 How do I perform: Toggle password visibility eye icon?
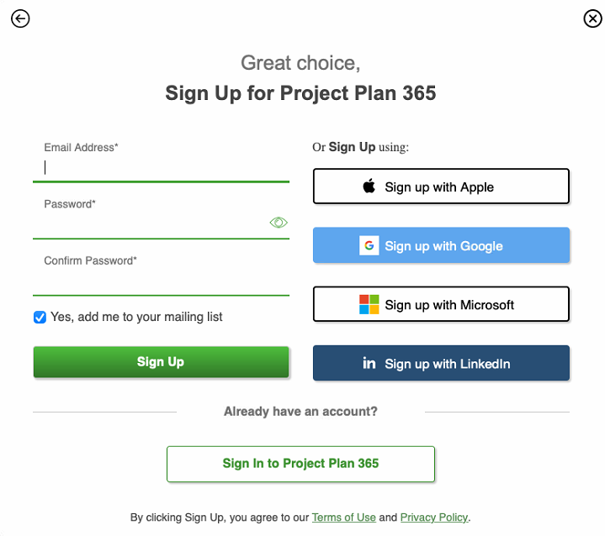tap(279, 223)
